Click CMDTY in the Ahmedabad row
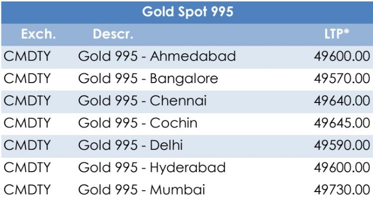The width and height of the screenshot is (373, 202). coord(27,56)
